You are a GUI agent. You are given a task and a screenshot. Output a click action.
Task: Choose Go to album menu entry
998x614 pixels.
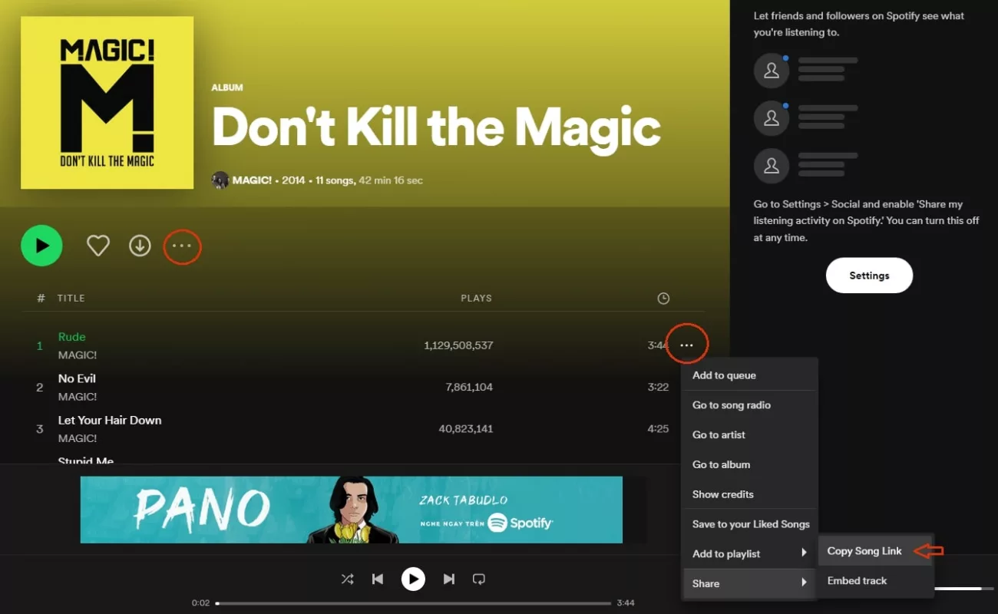tap(749, 464)
